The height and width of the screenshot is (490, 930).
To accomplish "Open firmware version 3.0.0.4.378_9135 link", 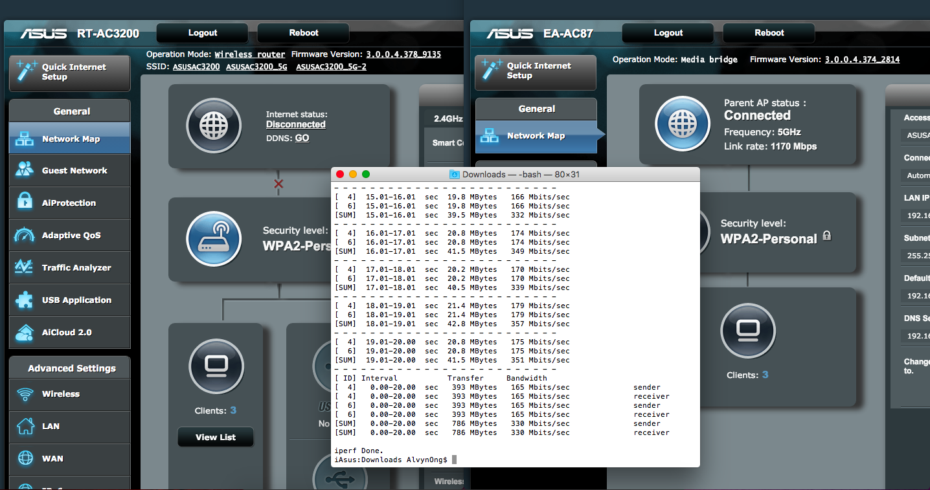I will (x=403, y=55).
